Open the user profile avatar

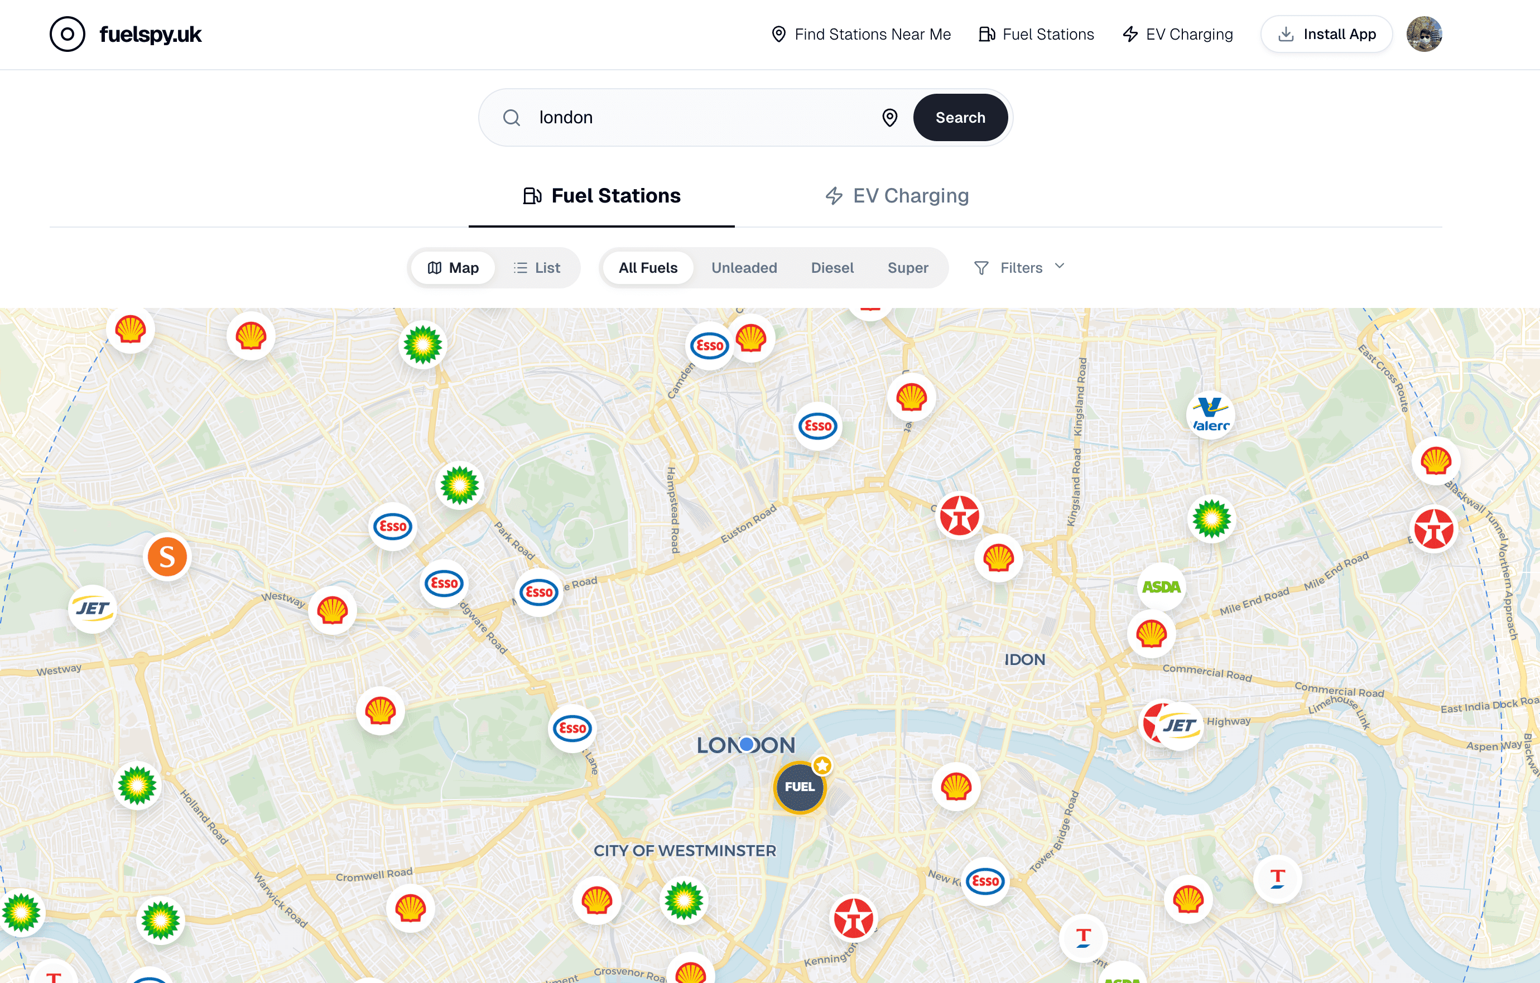click(x=1423, y=34)
